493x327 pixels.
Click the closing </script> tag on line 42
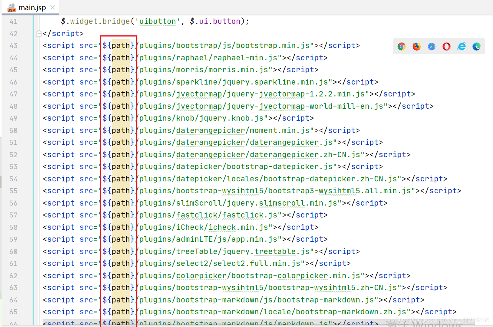[63, 33]
